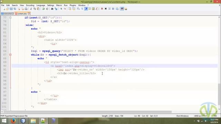Viewport: 221px width, 124px height.
Task: Close the index.php tab with its X
Action: click(x=13, y=14)
